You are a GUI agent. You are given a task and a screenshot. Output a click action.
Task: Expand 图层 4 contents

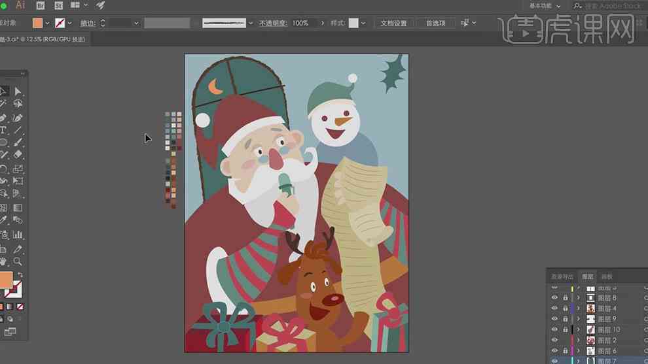[578, 308]
